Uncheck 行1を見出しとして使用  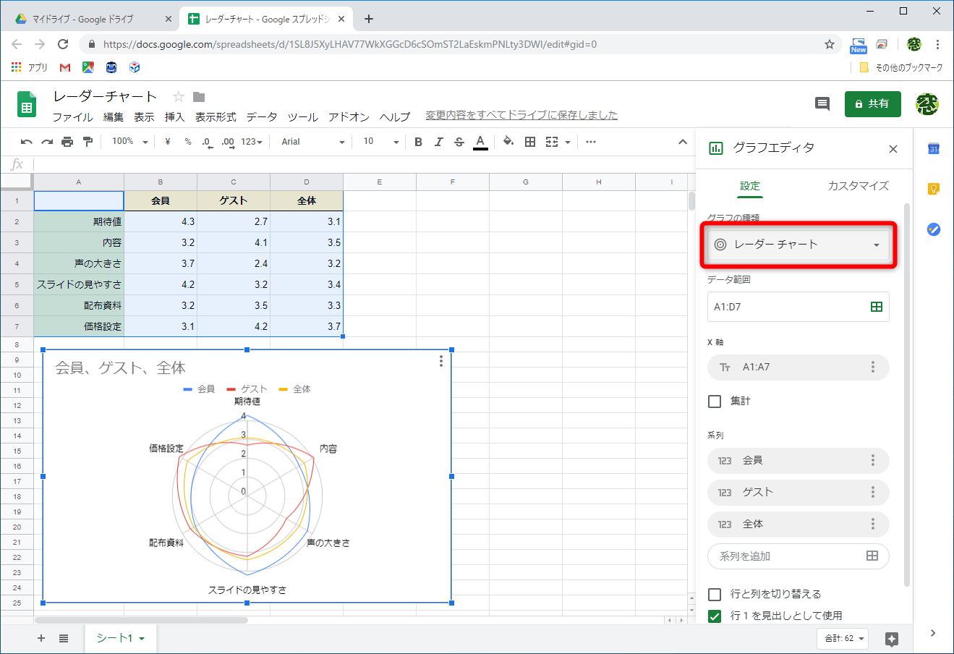coord(715,616)
